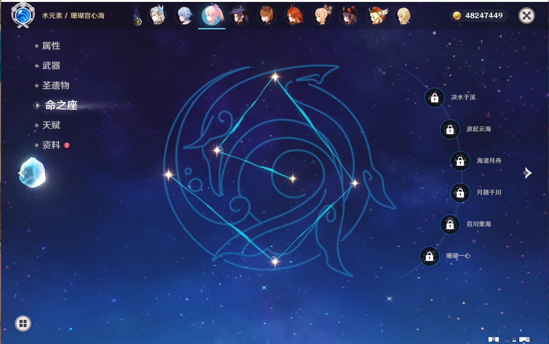Open the locked 月摄千川 constellation node
Viewport: 549px width, 344px height.
pos(460,193)
